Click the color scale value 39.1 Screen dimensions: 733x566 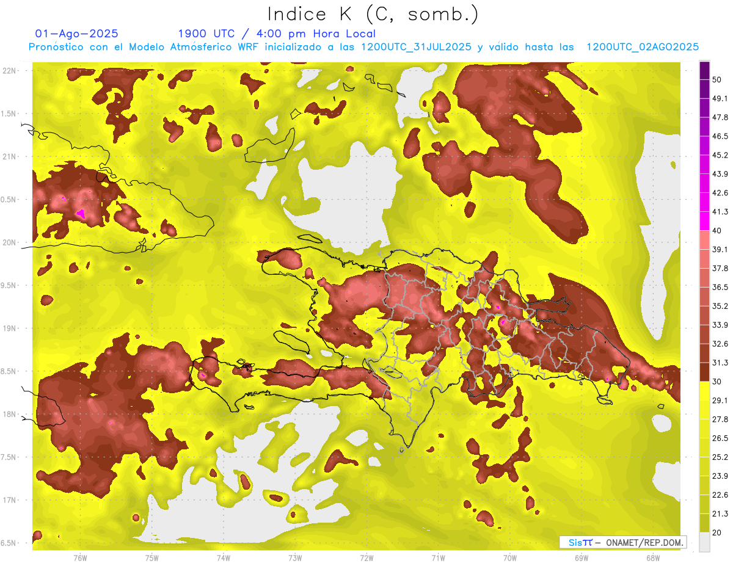(720, 250)
